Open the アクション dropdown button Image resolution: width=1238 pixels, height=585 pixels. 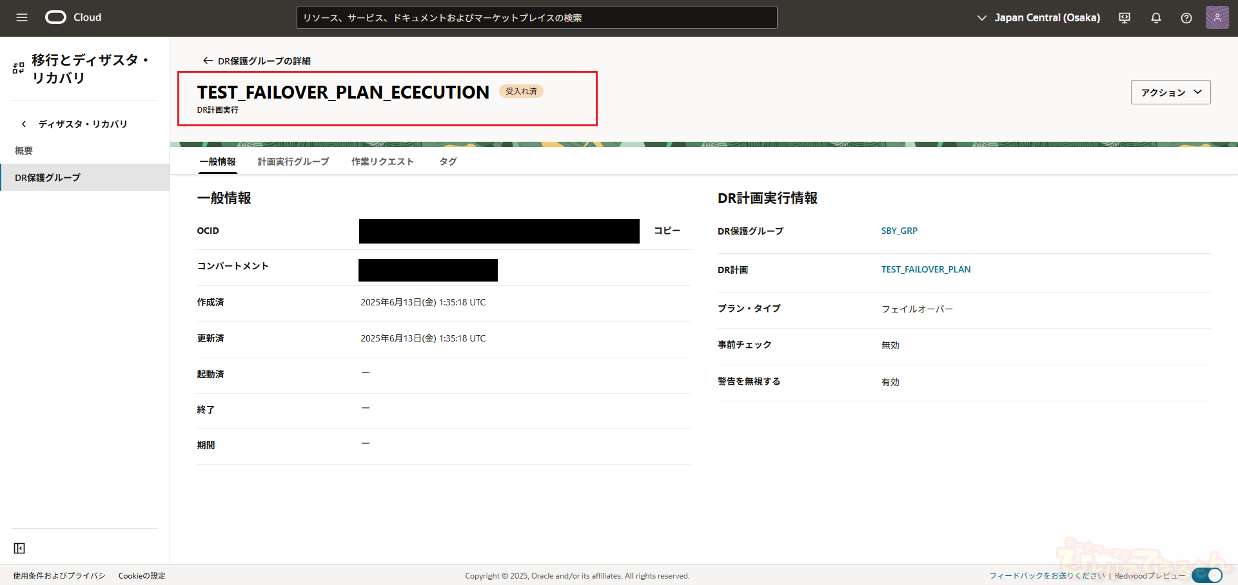(1171, 92)
